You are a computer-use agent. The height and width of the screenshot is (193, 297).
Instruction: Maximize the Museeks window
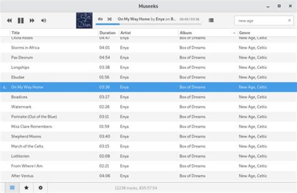coord(279,6)
